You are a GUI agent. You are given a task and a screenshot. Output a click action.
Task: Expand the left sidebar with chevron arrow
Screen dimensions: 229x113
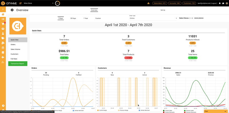coord(3,9)
